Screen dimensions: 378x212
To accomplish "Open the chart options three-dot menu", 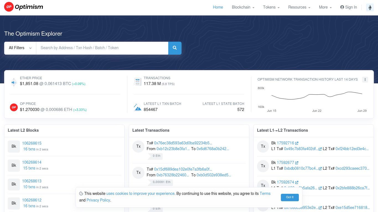I will (365, 79).
